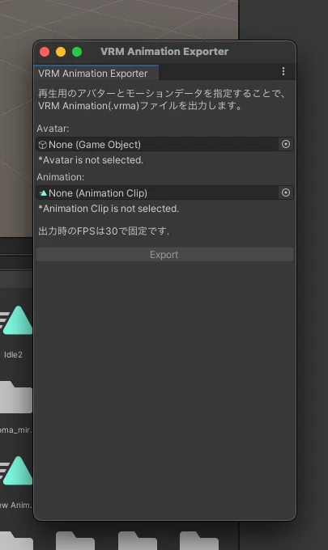
Task: Select the New Anim animation clip asset
Action: [16, 472]
